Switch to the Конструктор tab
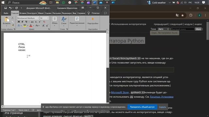Image resolution: width=209 pixels, height=117 pixels. pos(32,13)
